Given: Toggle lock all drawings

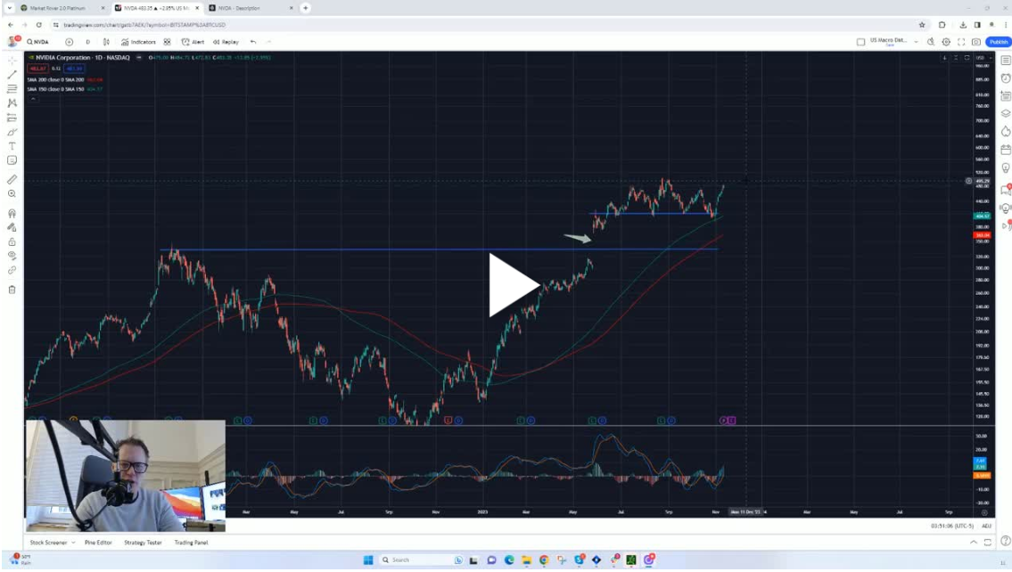Looking at the screenshot, I should (12, 241).
